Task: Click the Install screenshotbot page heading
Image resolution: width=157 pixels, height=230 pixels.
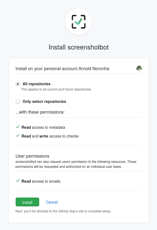Action: click(79, 47)
